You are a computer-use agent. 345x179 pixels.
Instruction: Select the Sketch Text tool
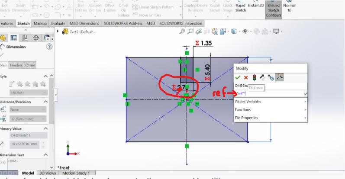(69, 7)
